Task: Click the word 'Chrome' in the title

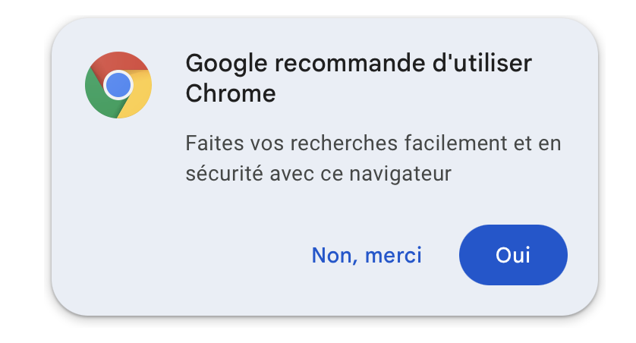Action: point(231,93)
